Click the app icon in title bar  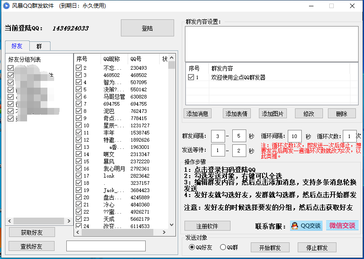[6, 5]
